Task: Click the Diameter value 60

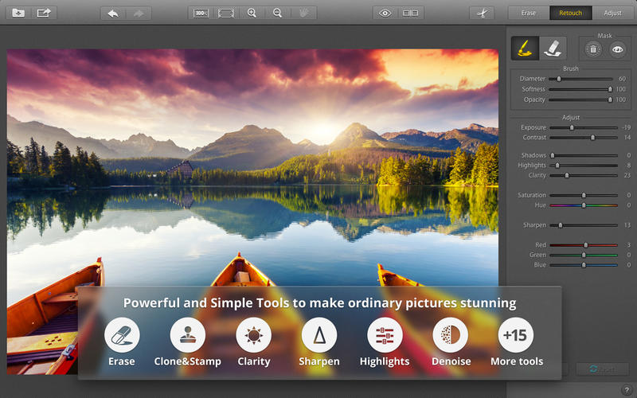Action: [622, 79]
